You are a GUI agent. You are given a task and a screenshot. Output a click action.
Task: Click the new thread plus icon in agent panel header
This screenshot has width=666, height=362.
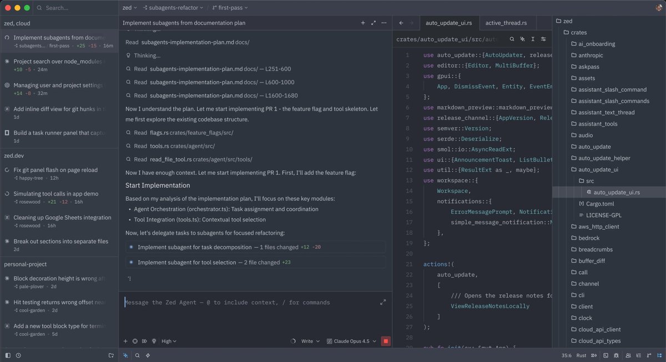pos(363,23)
